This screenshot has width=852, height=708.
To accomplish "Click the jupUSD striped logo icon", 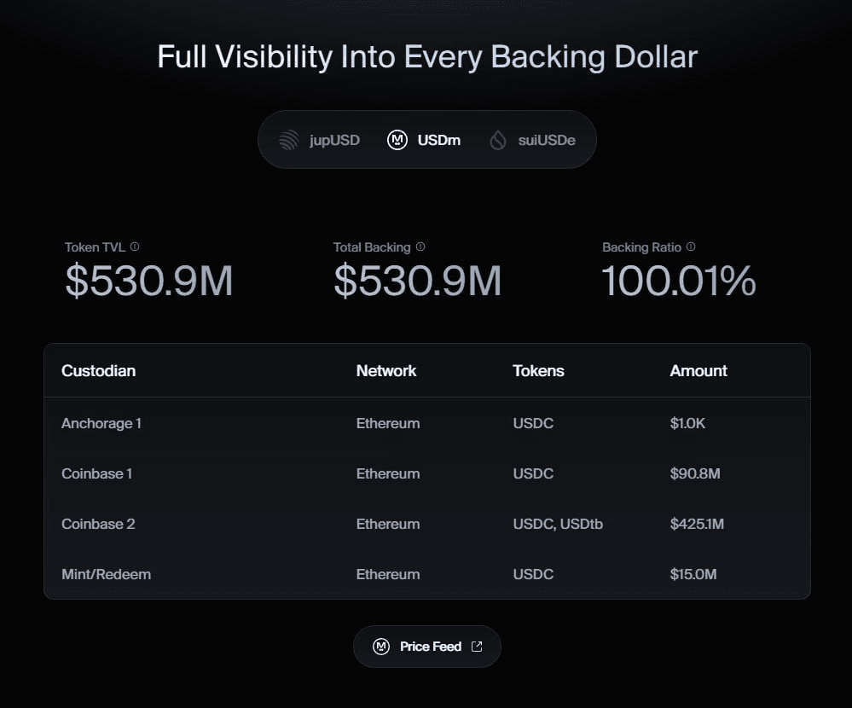I will (288, 140).
